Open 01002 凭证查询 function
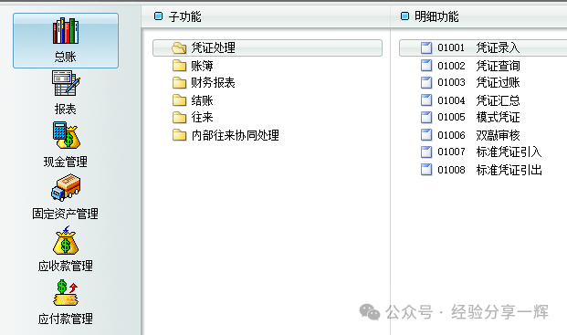Viewport: 567px width, 335px height. 470,66
